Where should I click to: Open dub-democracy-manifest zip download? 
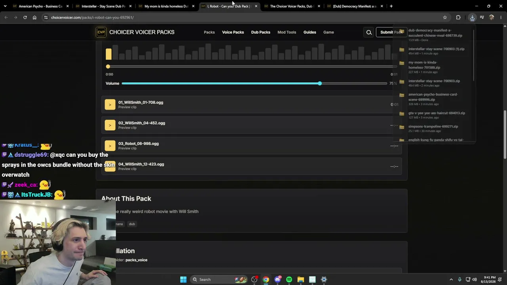tap(436, 33)
